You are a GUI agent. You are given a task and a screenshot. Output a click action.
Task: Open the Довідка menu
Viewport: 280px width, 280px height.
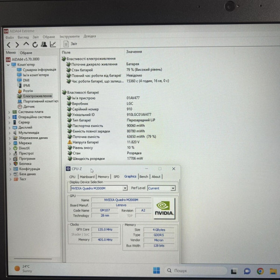tap(90, 36)
